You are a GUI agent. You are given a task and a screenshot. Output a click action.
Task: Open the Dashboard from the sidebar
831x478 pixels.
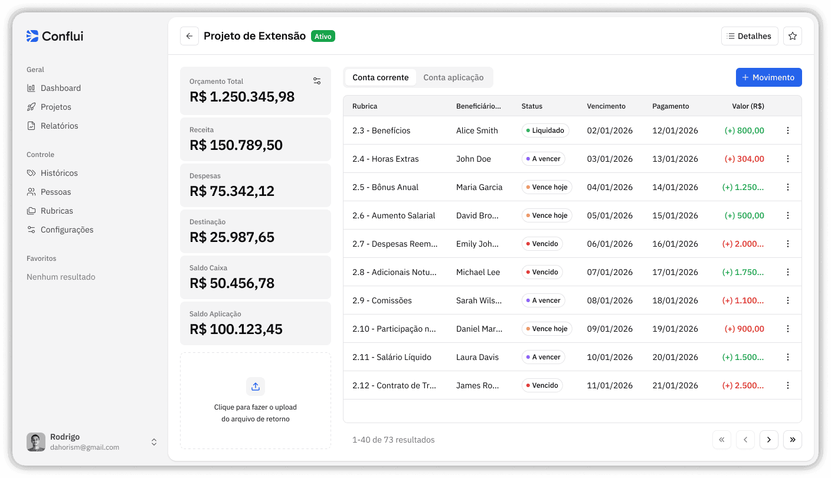pyautogui.click(x=60, y=88)
